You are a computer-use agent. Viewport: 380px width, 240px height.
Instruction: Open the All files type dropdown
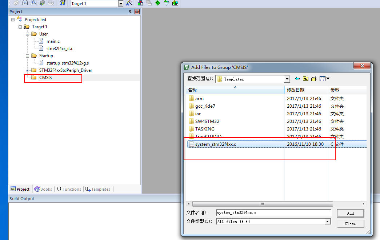click(327, 222)
